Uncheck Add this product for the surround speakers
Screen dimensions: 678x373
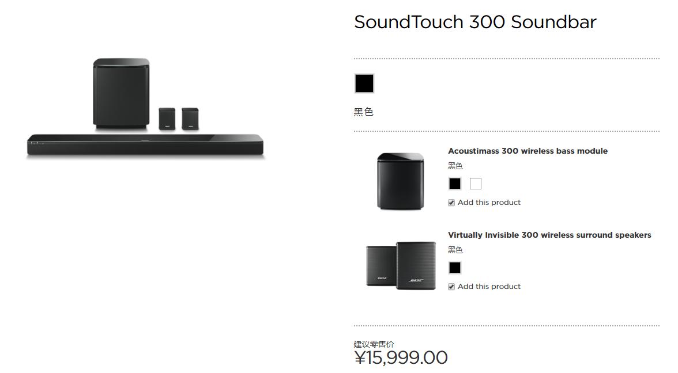point(451,287)
